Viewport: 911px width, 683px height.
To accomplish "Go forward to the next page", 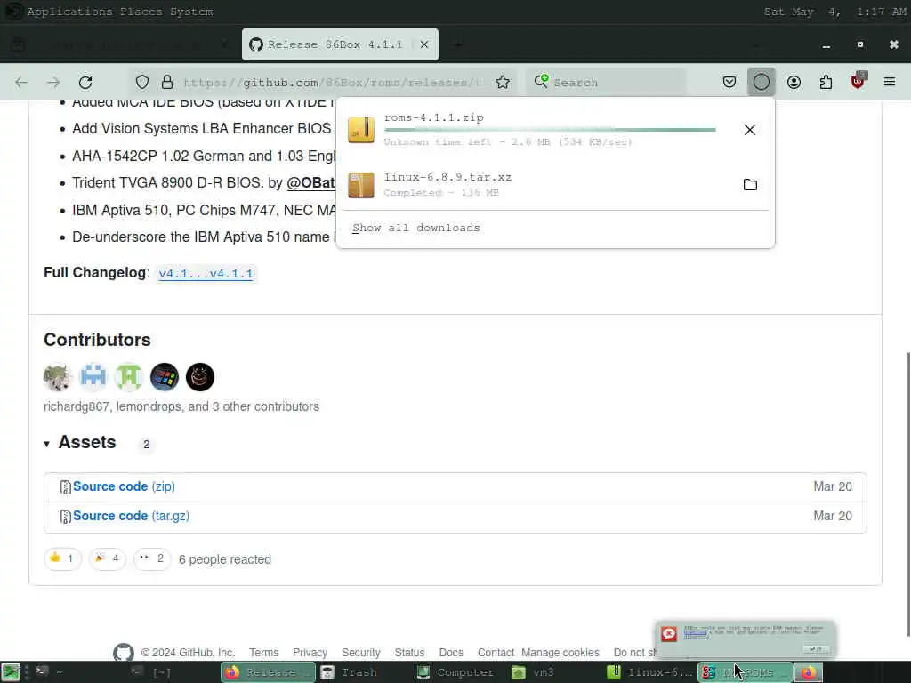I will pos(53,83).
